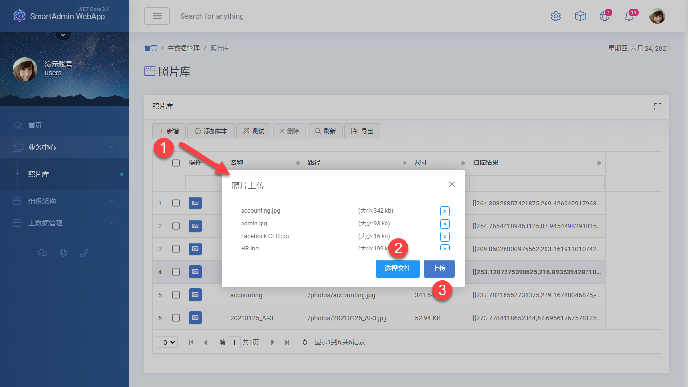Open the notifications bell icon
Image resolution: width=688 pixels, height=387 pixels.
[x=629, y=16]
